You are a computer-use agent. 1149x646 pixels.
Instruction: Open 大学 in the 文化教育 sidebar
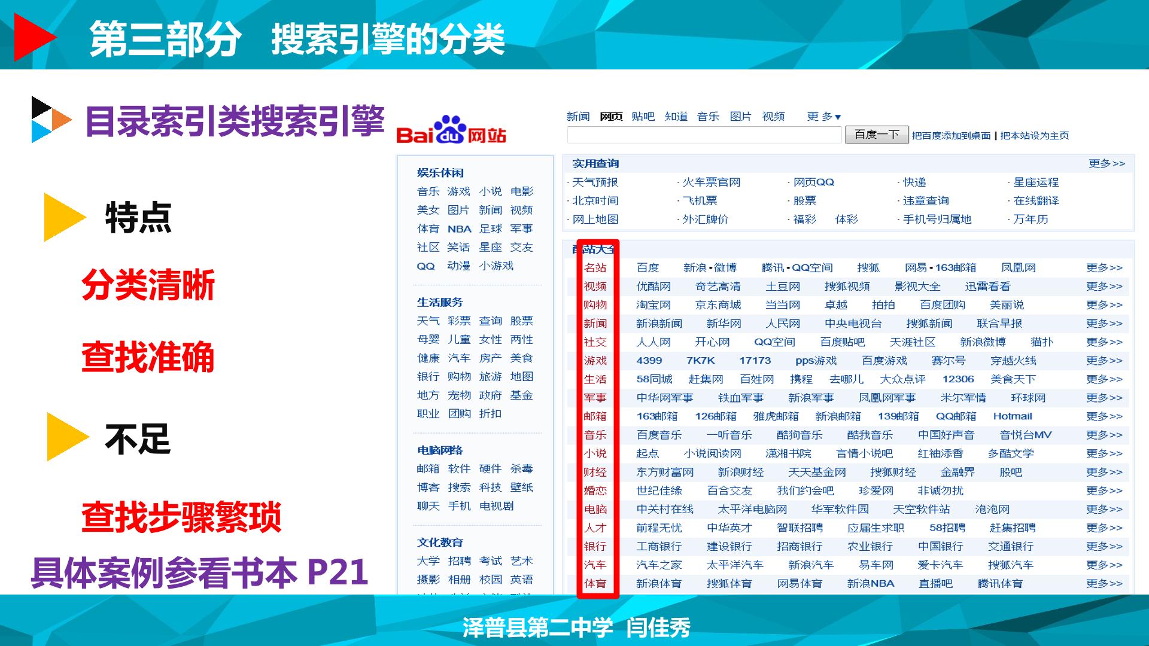coord(428,561)
